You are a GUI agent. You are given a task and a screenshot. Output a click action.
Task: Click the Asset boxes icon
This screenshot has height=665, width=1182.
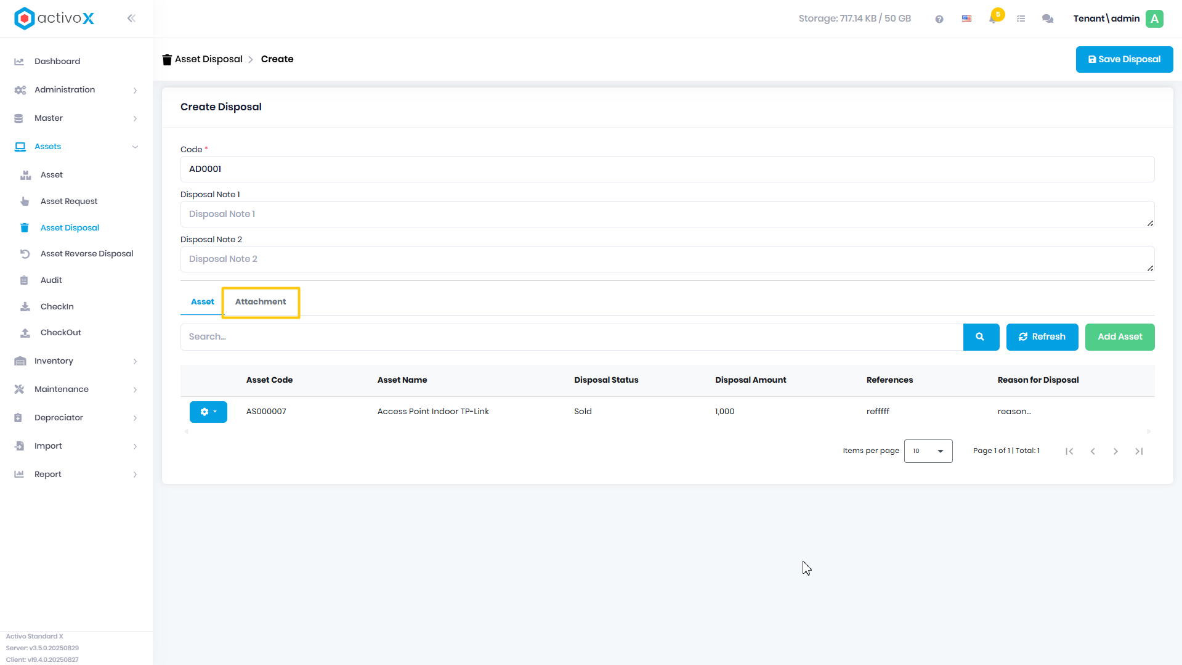[25, 175]
